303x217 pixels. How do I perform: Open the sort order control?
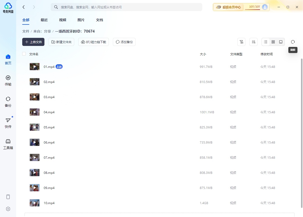pos(253,42)
